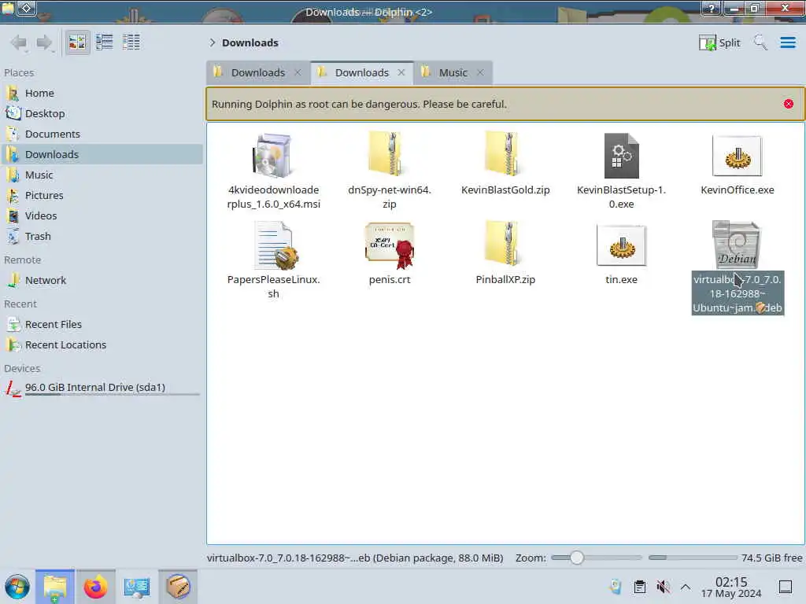Screen dimensions: 806x604
Task: Switch to the first Downloads tab
Action: (258, 72)
